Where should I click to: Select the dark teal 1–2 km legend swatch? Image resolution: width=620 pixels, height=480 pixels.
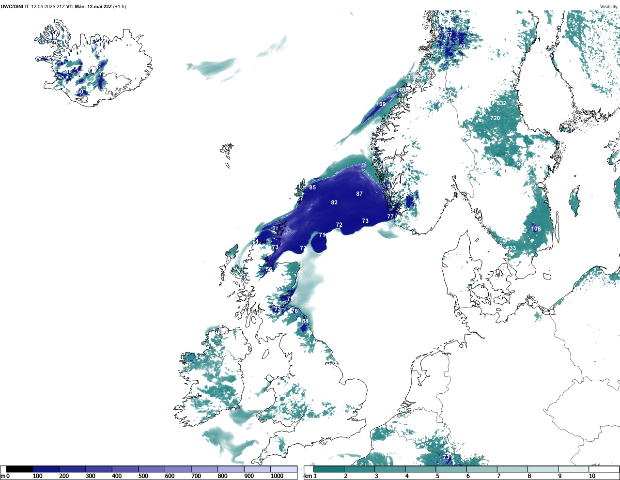[329, 469]
